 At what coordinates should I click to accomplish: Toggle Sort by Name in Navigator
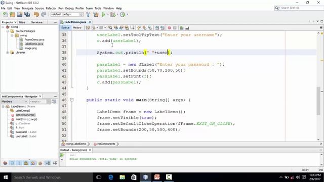48,163
